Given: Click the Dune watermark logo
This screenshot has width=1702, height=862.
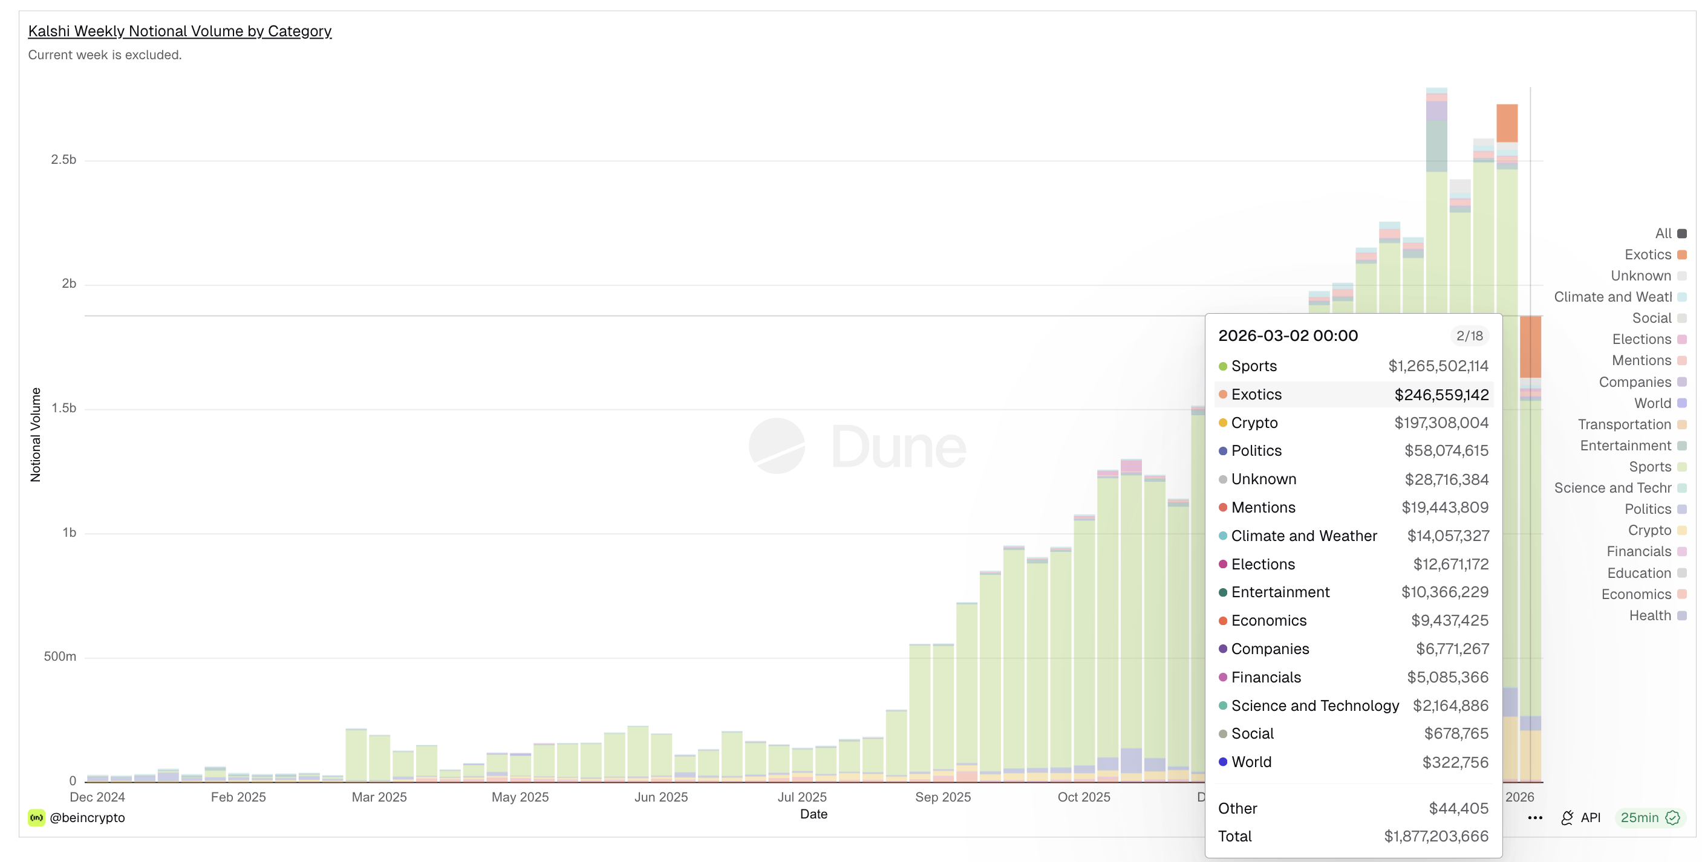Looking at the screenshot, I should pyautogui.click(x=777, y=446).
